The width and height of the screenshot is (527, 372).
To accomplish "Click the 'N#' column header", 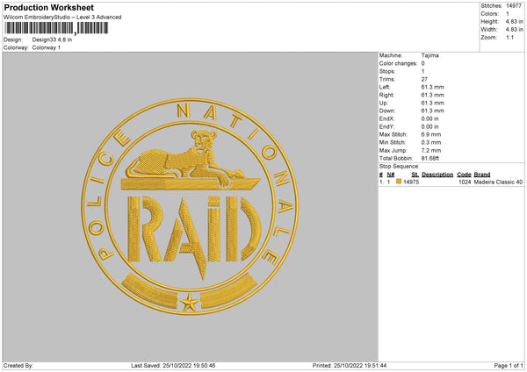I will (x=391, y=175).
